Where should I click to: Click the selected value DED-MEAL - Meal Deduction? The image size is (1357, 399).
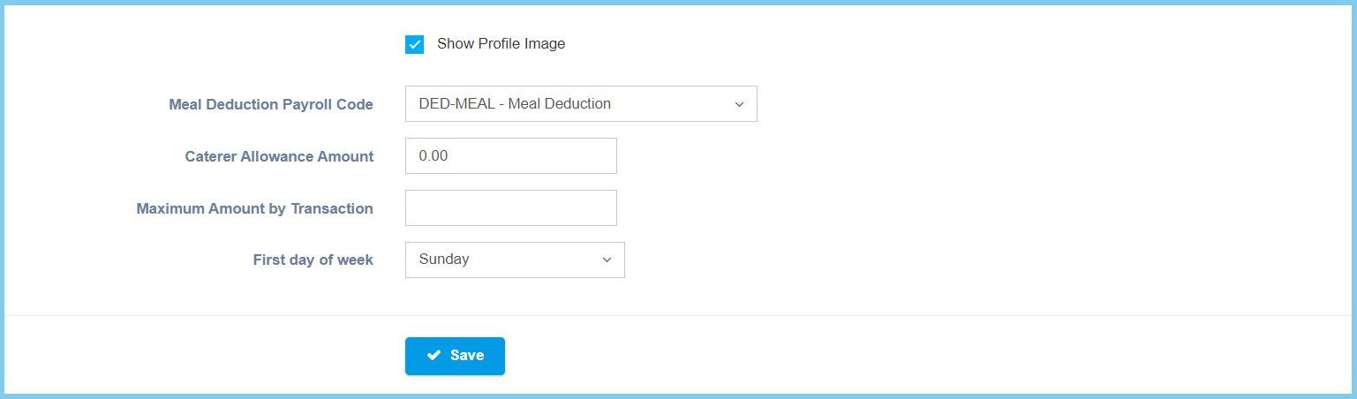point(515,104)
